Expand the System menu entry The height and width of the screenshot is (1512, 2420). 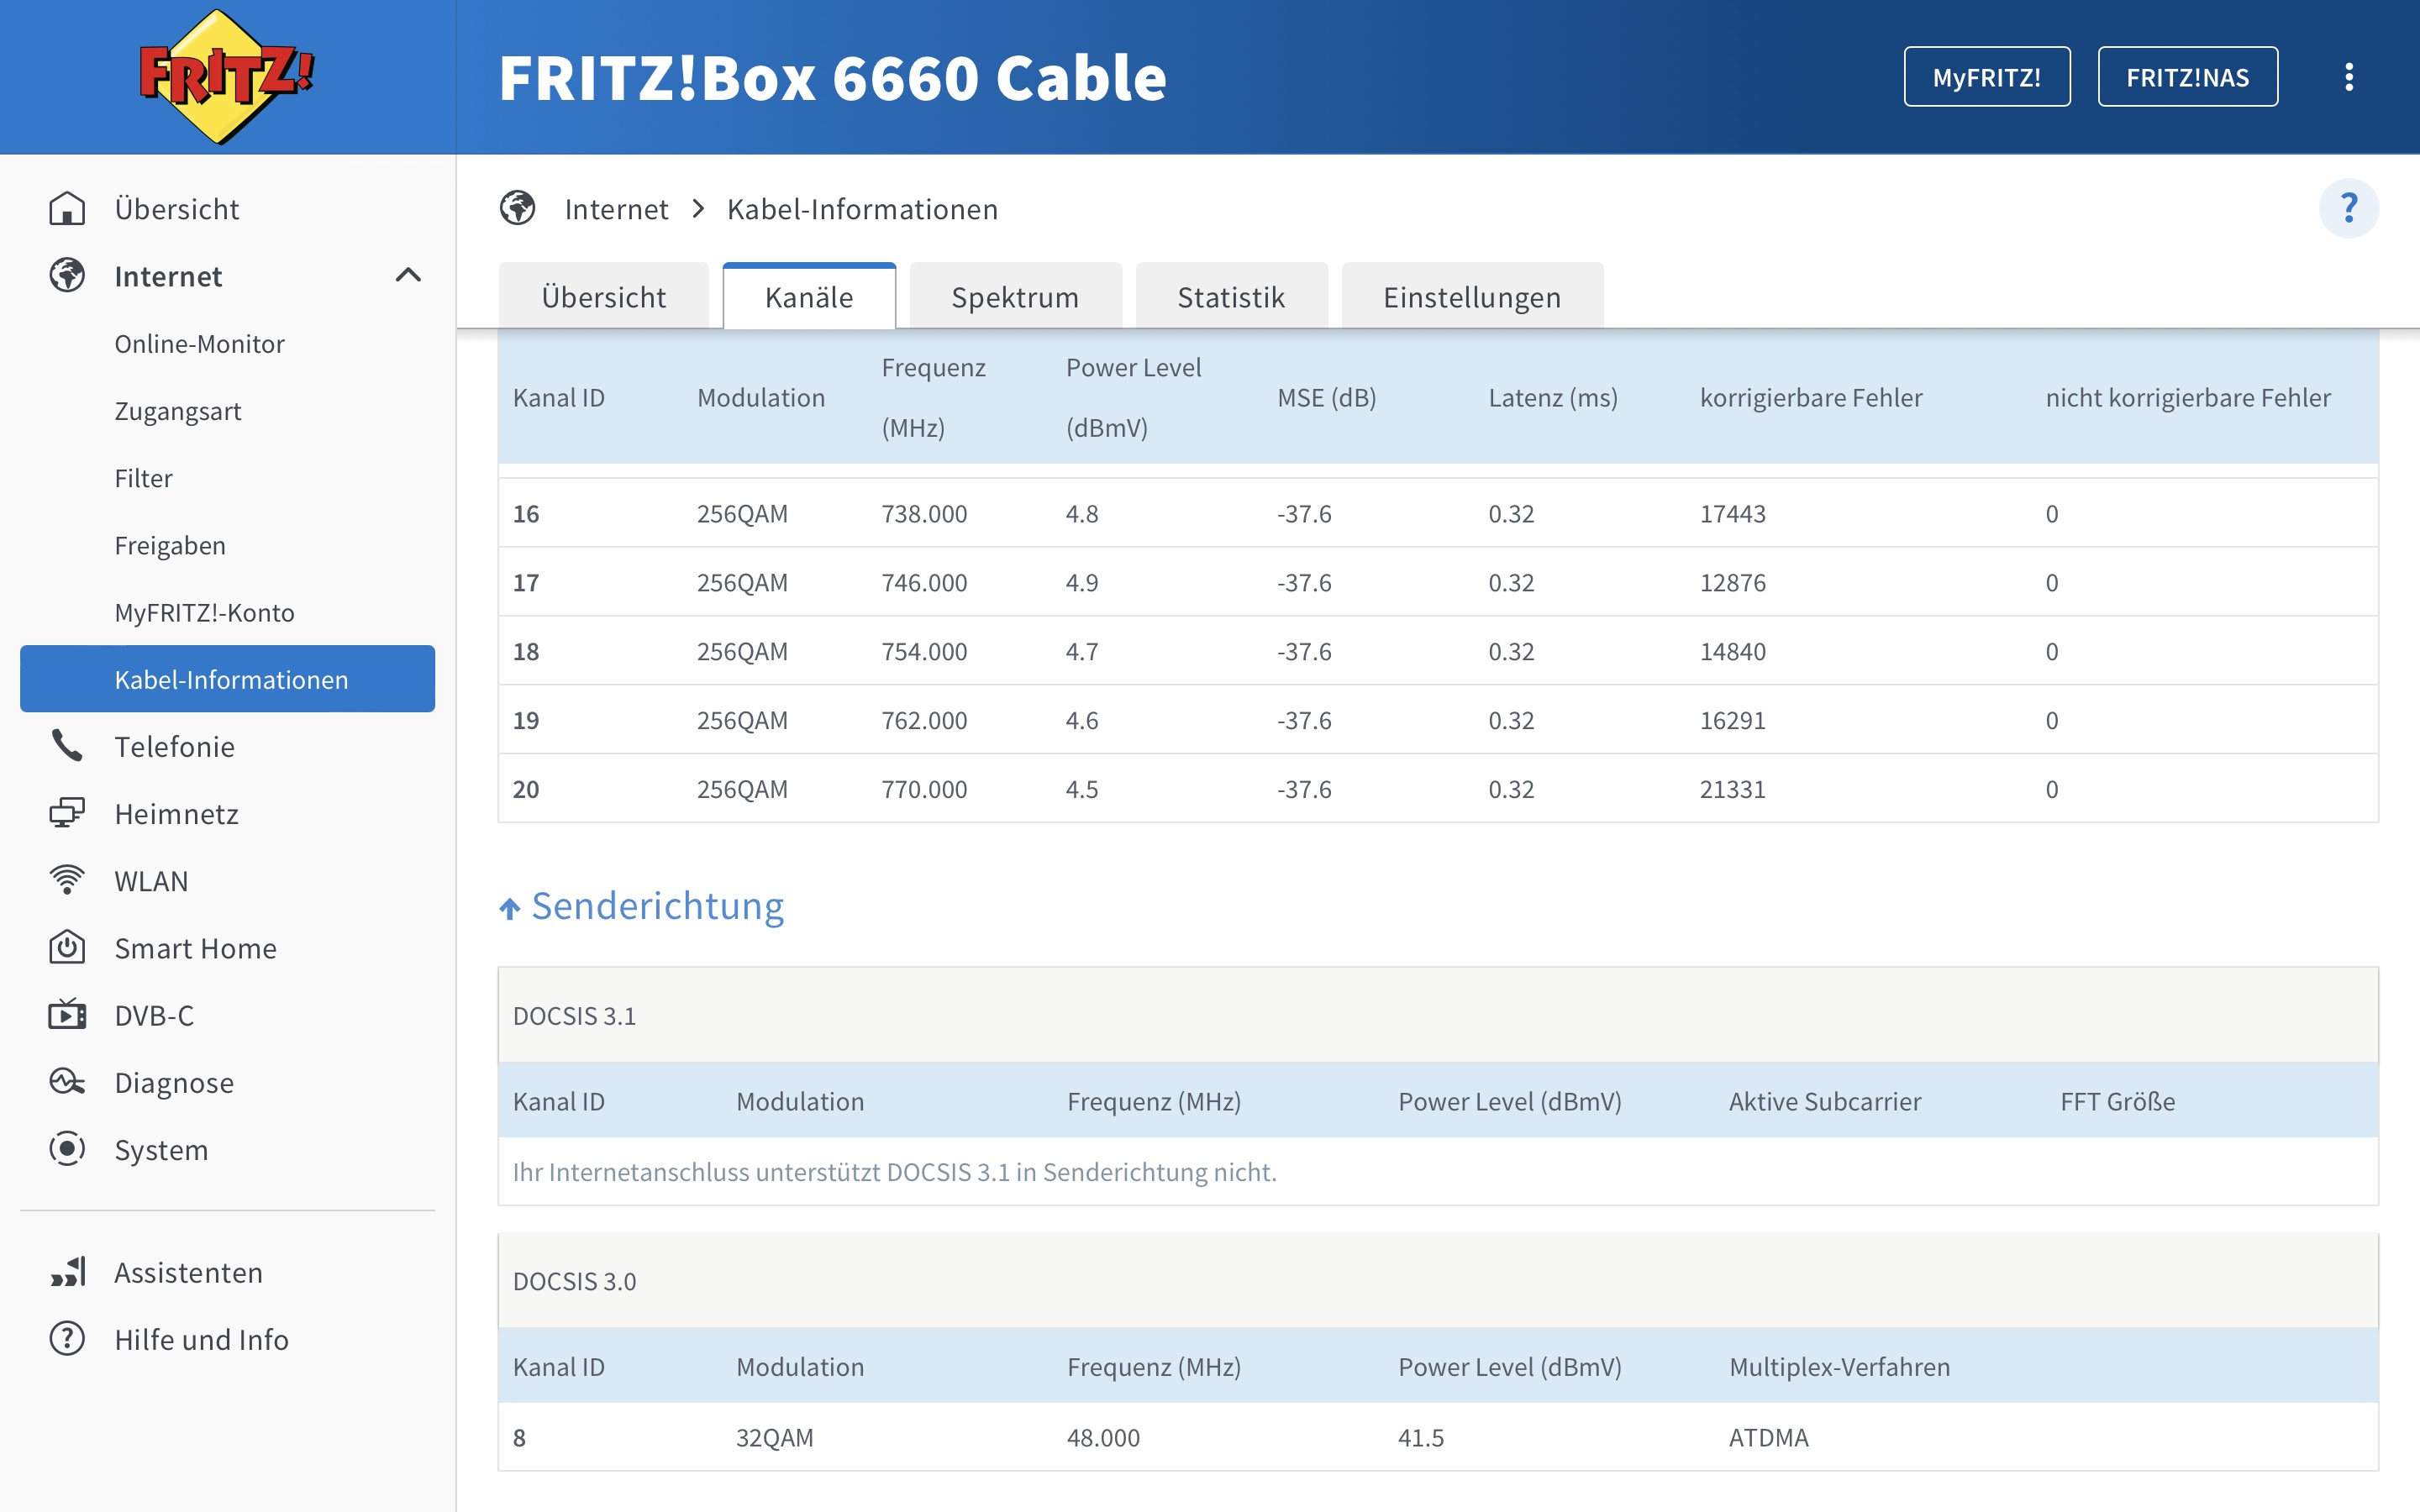(161, 1149)
